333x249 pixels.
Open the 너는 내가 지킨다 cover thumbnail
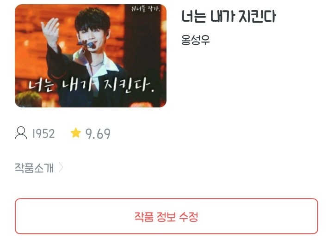click(91, 56)
